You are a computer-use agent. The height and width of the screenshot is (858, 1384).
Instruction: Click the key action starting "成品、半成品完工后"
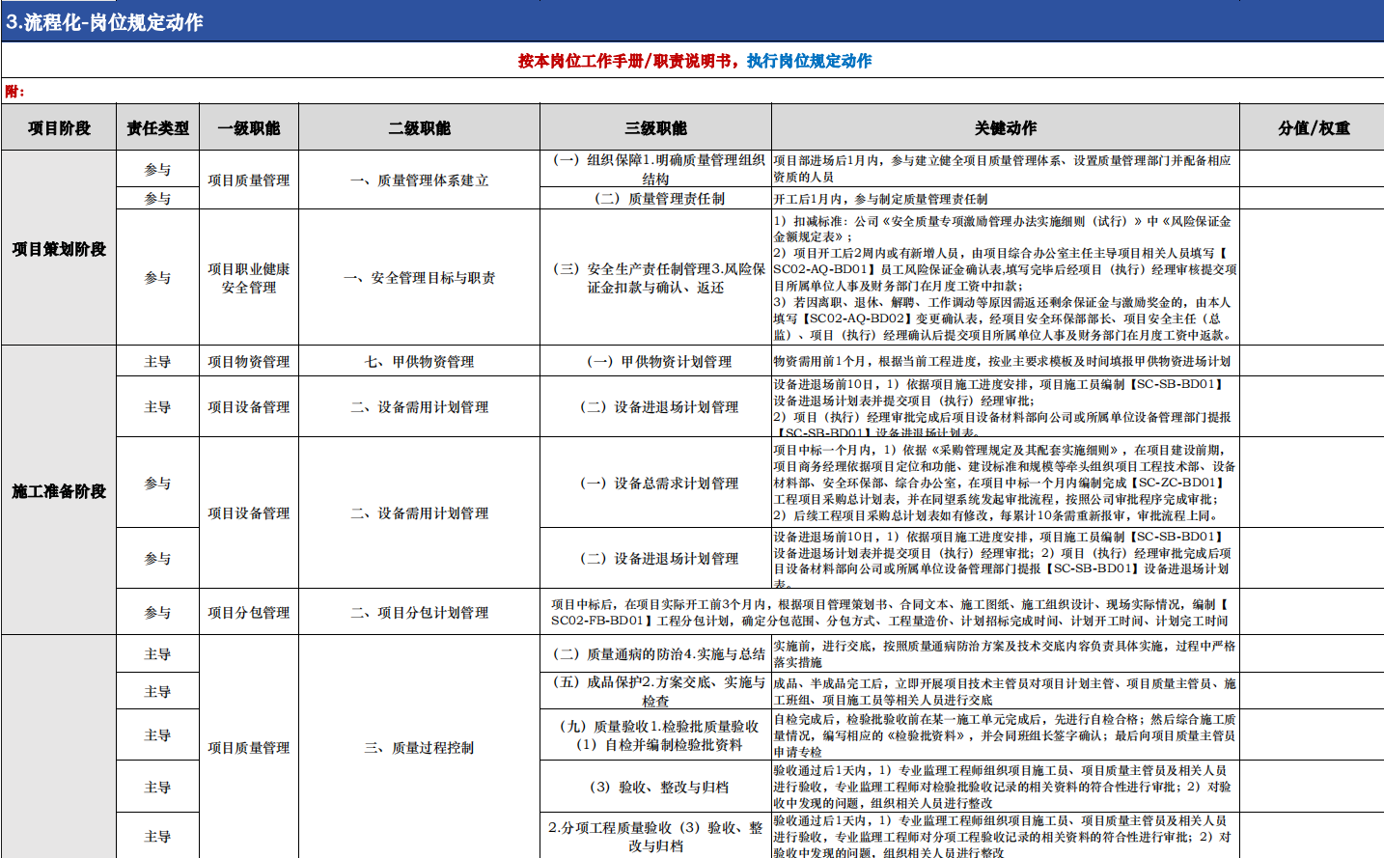tap(1005, 692)
